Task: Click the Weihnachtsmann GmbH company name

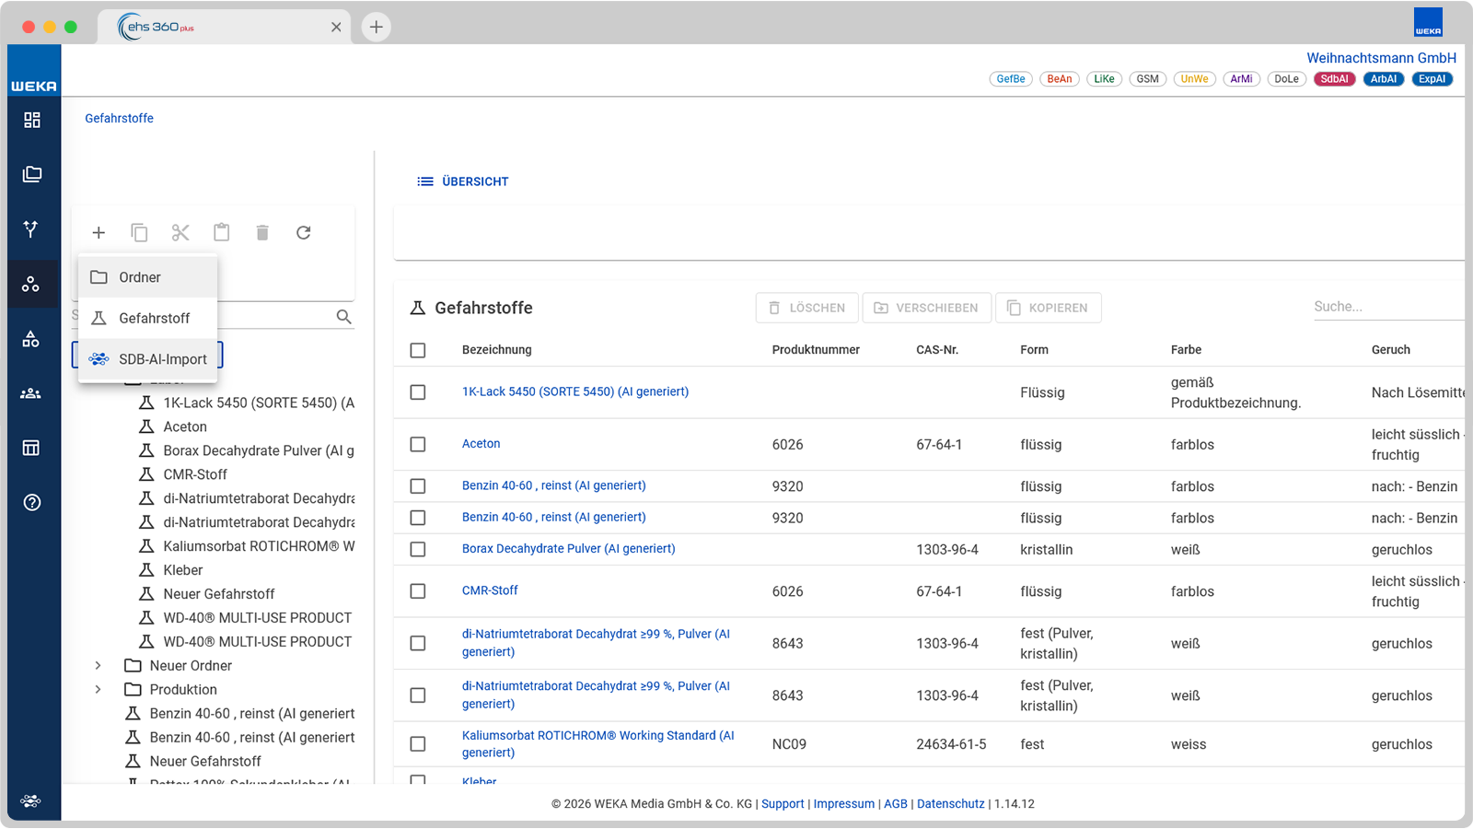Action: (1382, 58)
